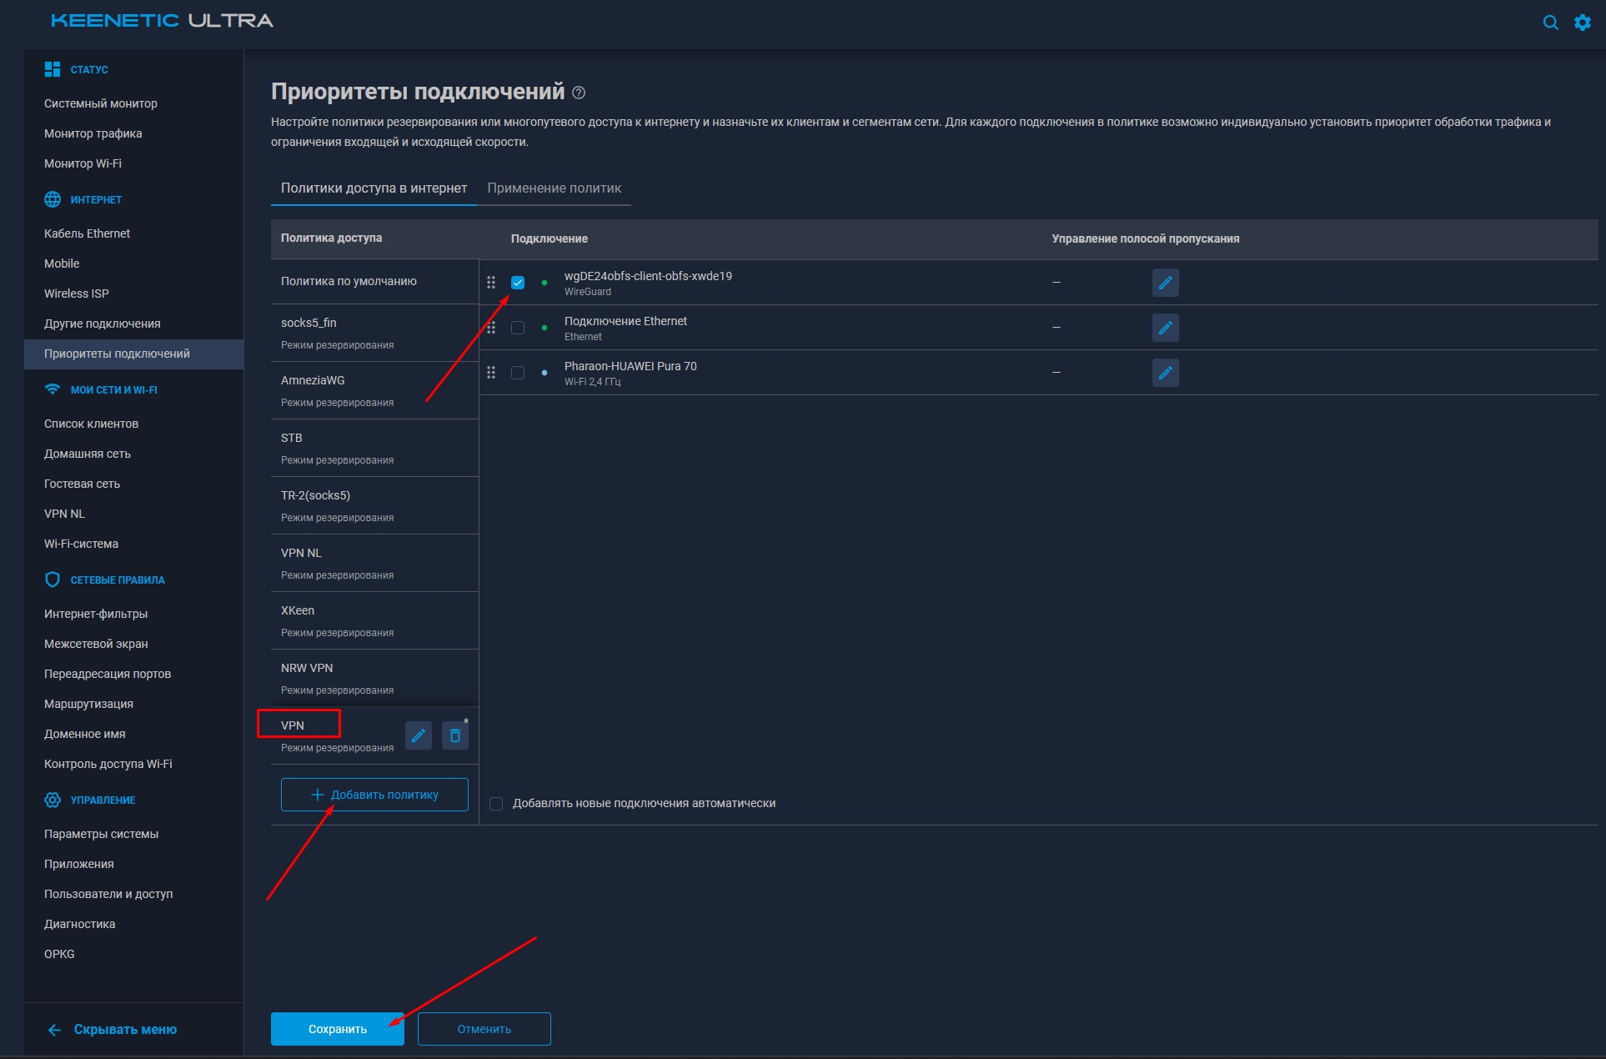The width and height of the screenshot is (1606, 1059).
Task: Open global search with the magnifier icon
Action: 1551,23
